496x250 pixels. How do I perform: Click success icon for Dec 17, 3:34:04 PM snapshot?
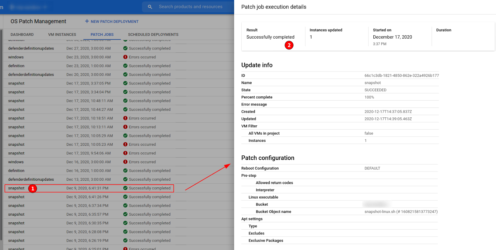coord(125,92)
